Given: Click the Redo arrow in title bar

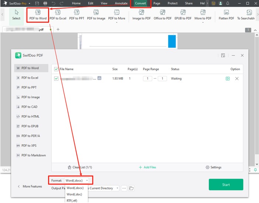Looking at the screenshot, I should [61, 3].
